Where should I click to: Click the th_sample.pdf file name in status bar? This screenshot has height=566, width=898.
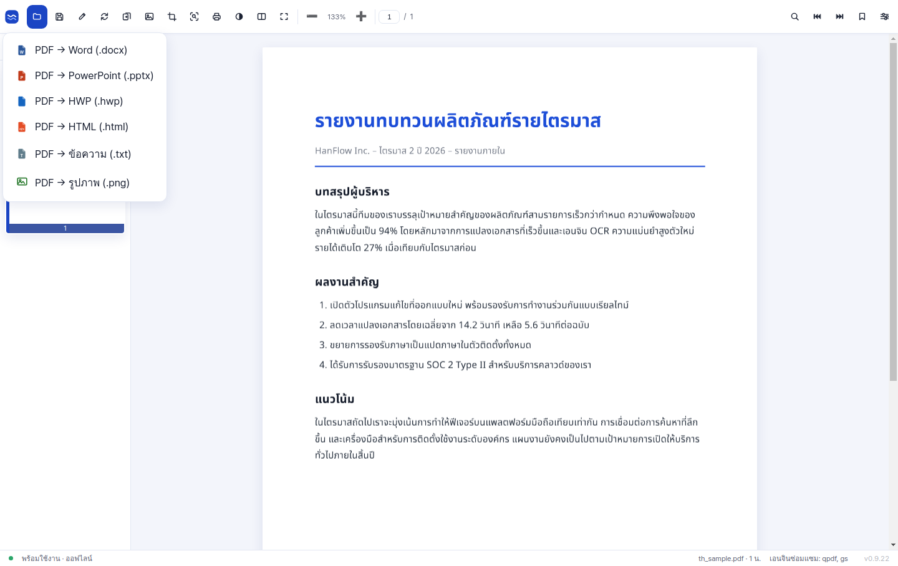(x=721, y=559)
